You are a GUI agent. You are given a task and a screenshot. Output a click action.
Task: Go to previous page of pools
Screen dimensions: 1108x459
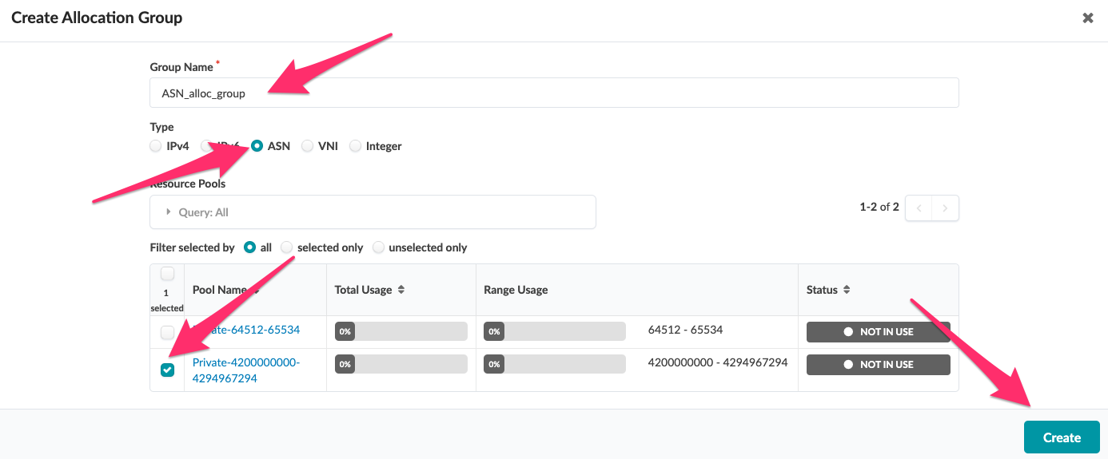pos(919,208)
